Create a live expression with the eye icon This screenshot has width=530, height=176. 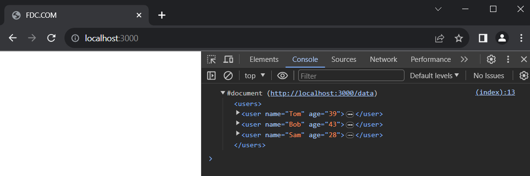click(282, 75)
